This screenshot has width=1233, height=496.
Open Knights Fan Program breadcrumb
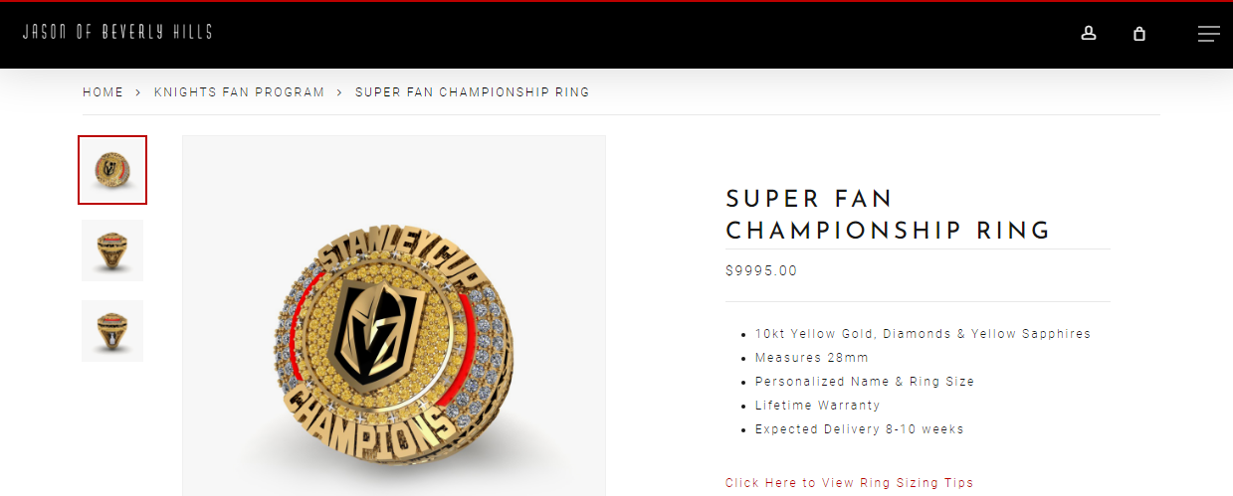coord(239,92)
